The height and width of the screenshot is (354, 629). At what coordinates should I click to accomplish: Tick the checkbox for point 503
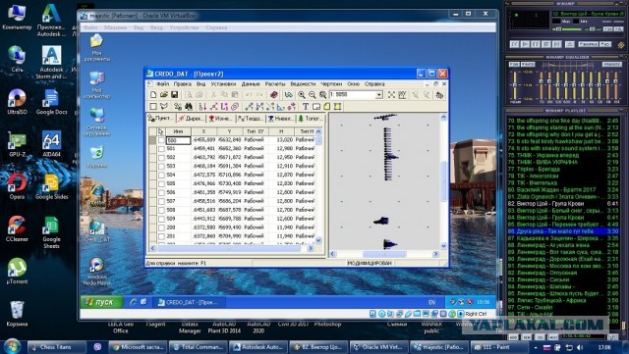click(x=161, y=166)
